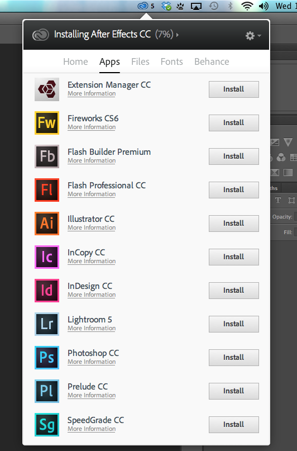This screenshot has height=451, width=297.
Task: Install Lightroom 5
Action: tap(234, 324)
